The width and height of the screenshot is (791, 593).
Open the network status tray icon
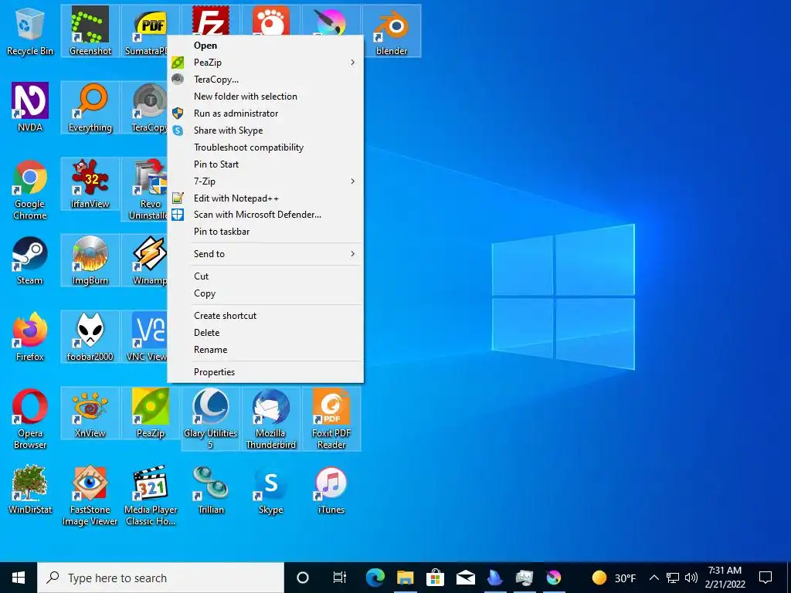point(673,578)
